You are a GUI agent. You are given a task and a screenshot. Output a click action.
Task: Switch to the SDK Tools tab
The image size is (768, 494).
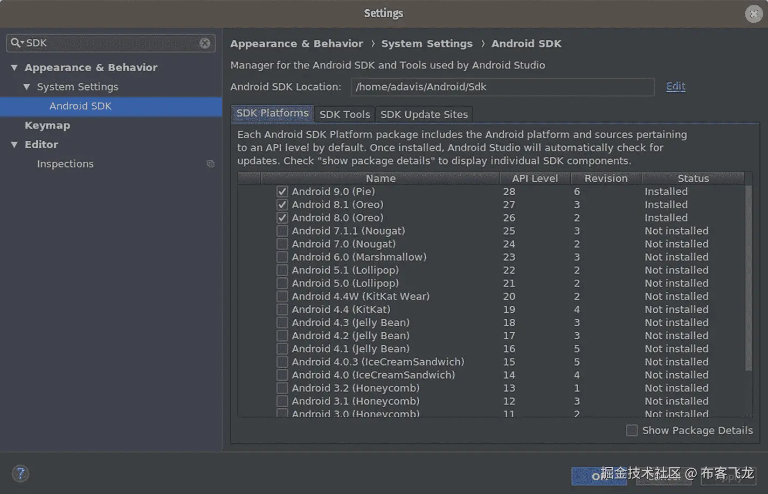pyautogui.click(x=344, y=114)
